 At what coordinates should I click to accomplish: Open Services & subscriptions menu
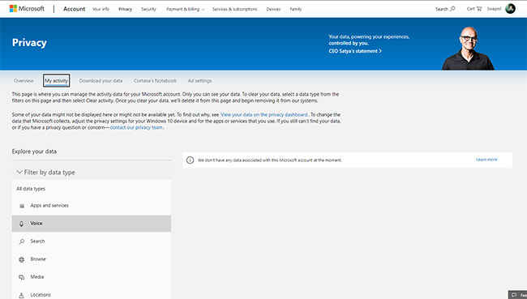tap(234, 9)
